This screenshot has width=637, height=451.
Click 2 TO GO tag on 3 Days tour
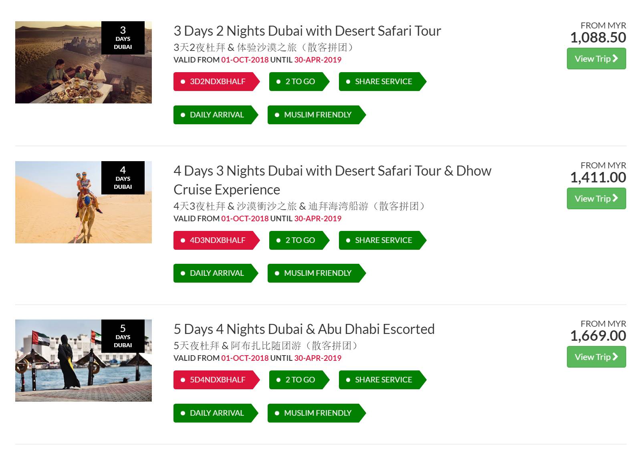point(299,82)
